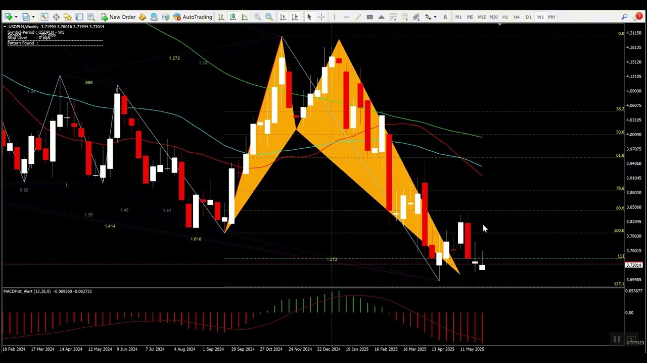Switch to MN monthly timeframe
The height and width of the screenshot is (363, 647).
tap(551, 17)
